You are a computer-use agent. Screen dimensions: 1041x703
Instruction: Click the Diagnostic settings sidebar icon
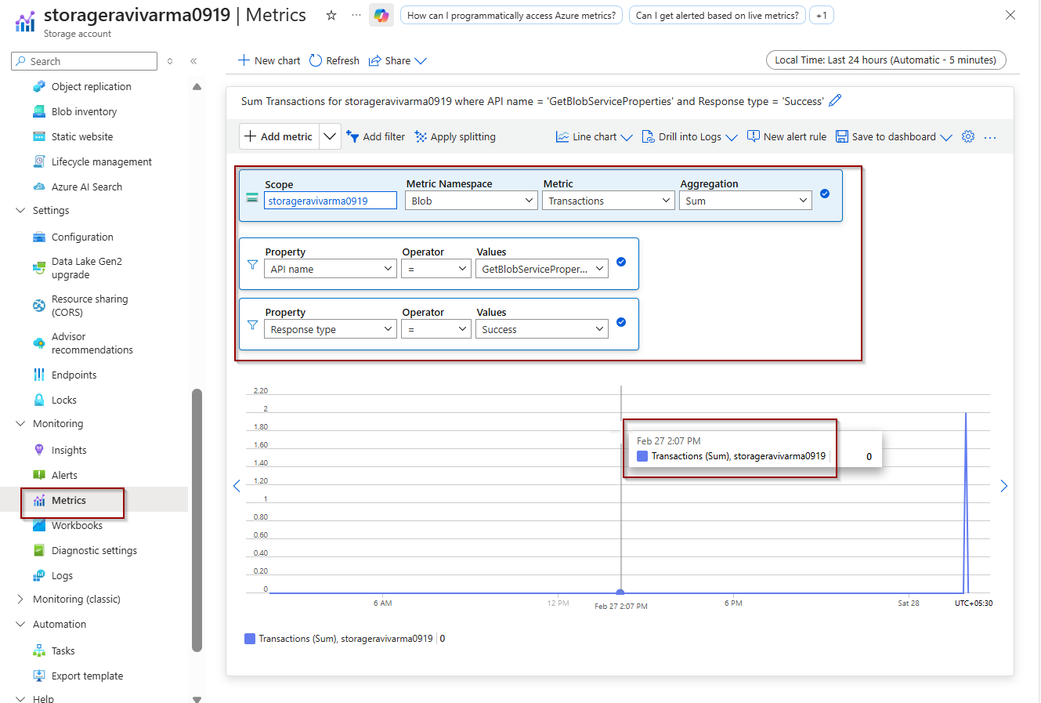39,550
